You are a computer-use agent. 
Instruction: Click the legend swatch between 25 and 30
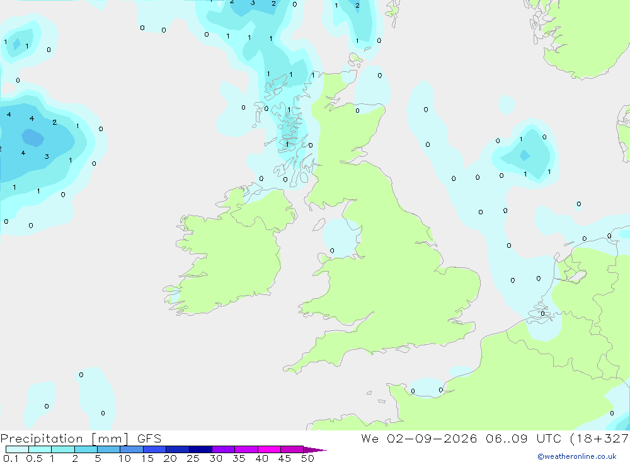point(200,449)
